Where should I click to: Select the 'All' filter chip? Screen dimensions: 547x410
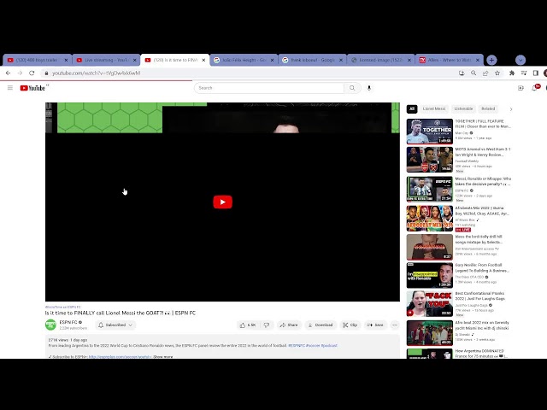(412, 108)
